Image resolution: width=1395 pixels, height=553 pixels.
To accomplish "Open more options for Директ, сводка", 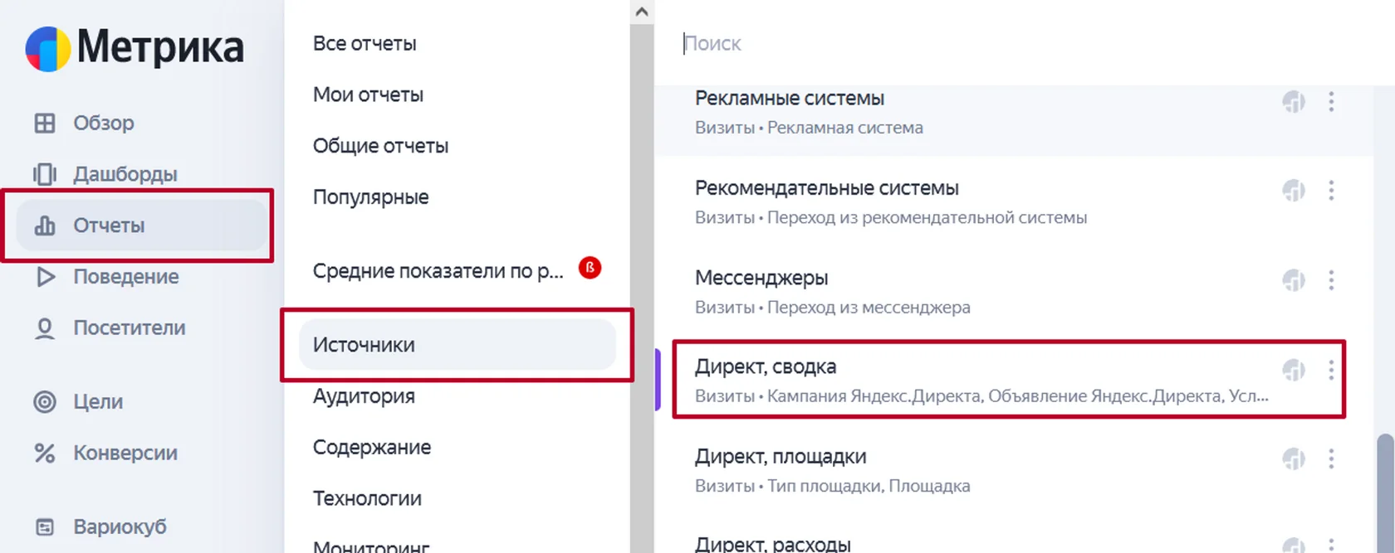I will click(1331, 370).
